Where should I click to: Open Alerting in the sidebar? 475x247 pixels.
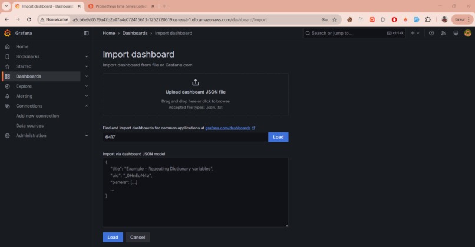24,96
